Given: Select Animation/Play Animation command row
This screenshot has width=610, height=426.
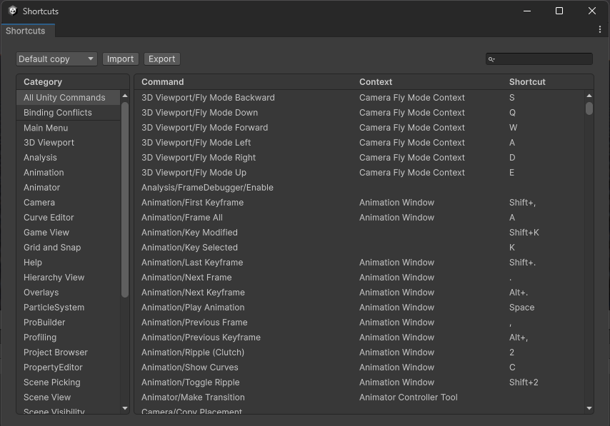Looking at the screenshot, I should pos(193,308).
